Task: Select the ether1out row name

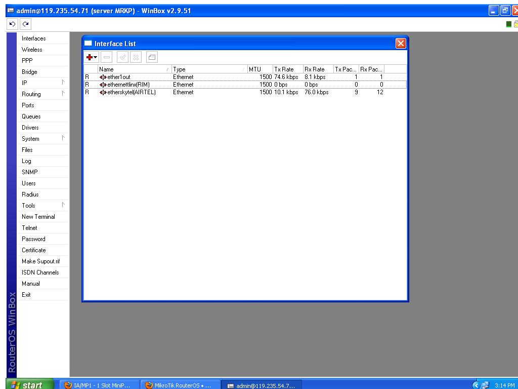Action: pos(119,77)
